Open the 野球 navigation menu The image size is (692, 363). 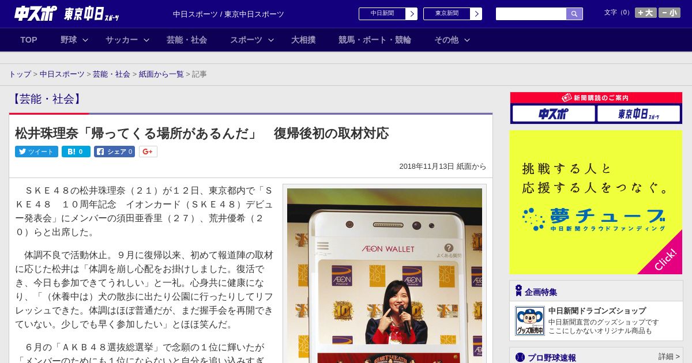(69, 40)
